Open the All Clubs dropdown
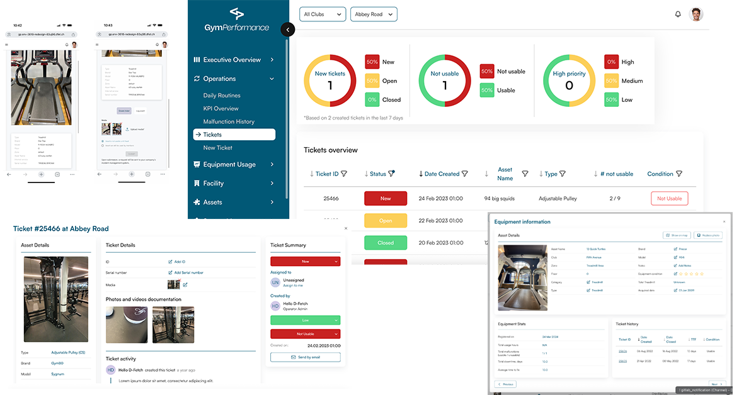 [x=323, y=14]
